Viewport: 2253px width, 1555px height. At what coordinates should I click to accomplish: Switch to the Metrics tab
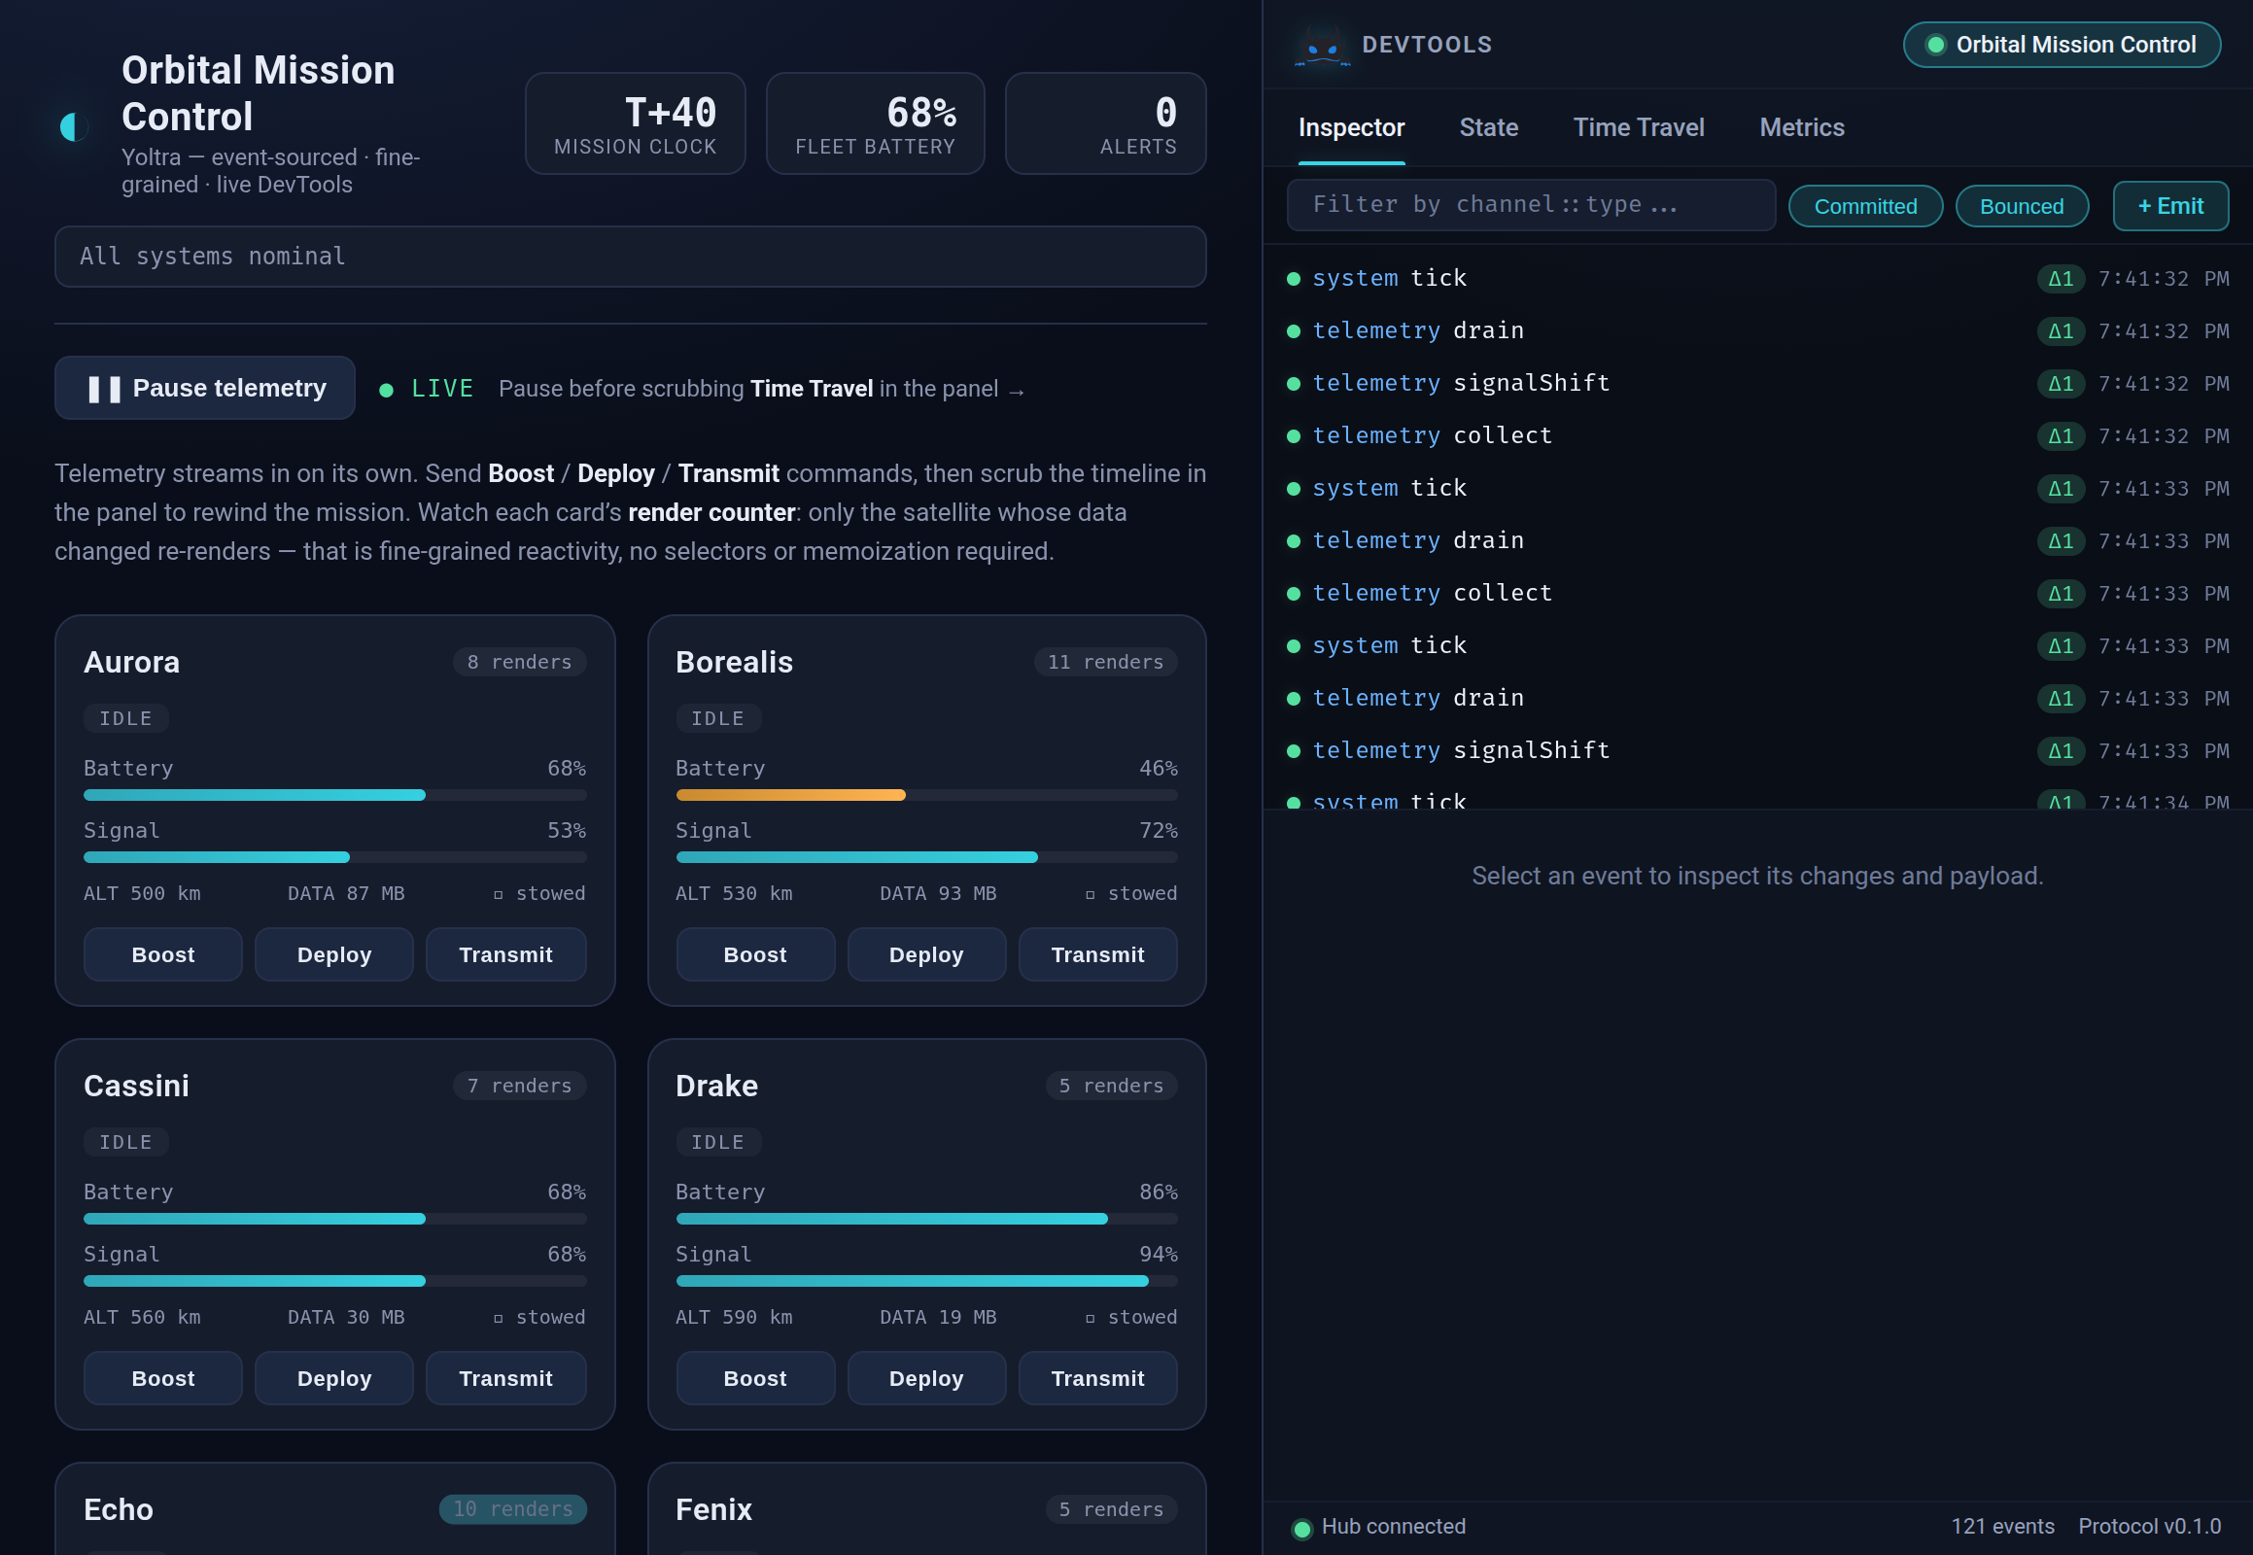pos(1801,127)
